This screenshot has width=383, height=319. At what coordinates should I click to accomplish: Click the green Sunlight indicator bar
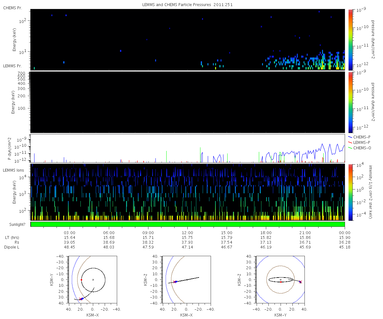[188, 224]
